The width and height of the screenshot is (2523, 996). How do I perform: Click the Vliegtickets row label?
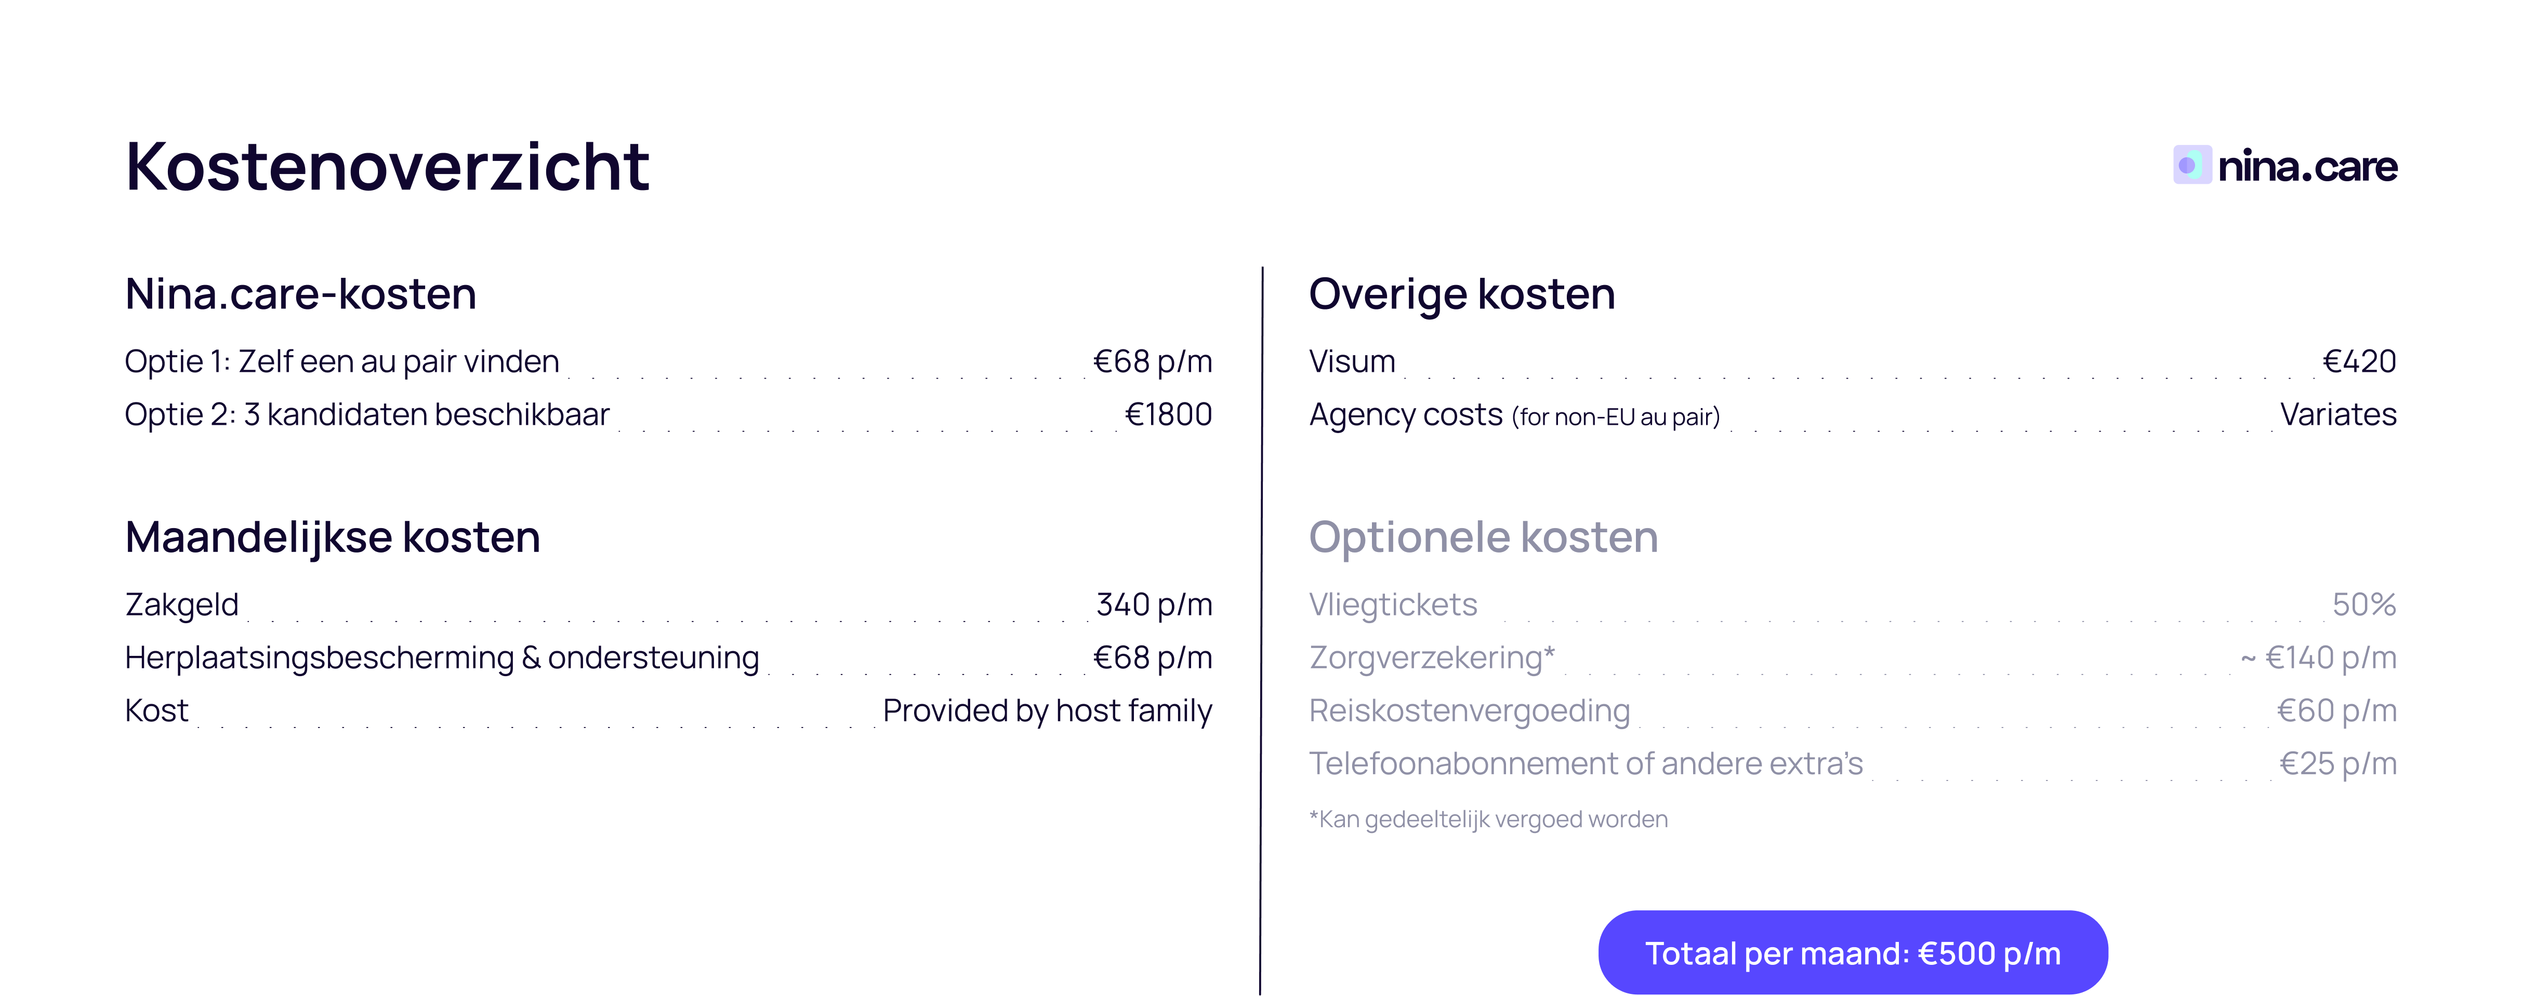pyautogui.click(x=1393, y=604)
